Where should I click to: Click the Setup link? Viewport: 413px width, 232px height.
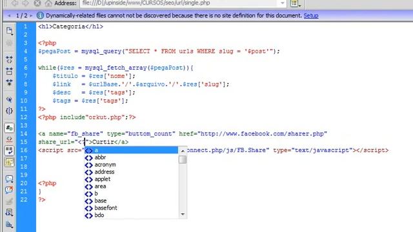pyautogui.click(x=311, y=15)
